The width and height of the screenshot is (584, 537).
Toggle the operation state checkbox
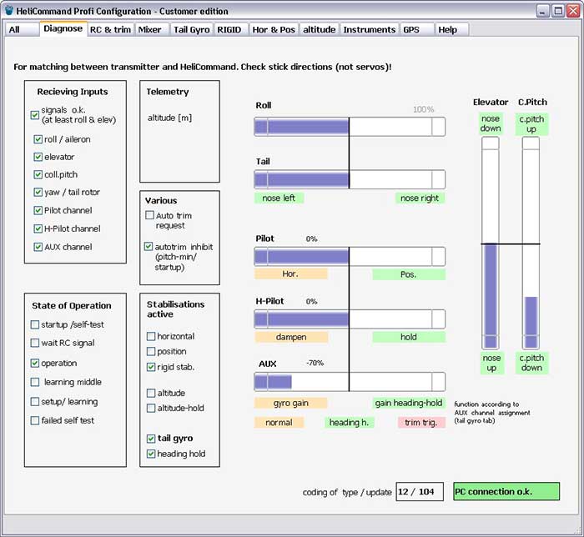click(x=35, y=363)
